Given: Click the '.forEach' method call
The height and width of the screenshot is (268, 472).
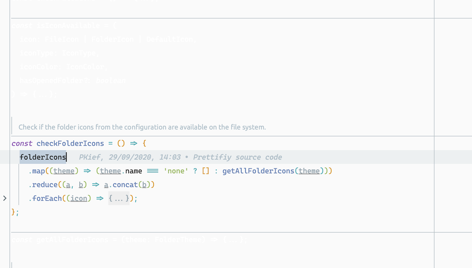Looking at the screenshot, I should click(x=45, y=198).
